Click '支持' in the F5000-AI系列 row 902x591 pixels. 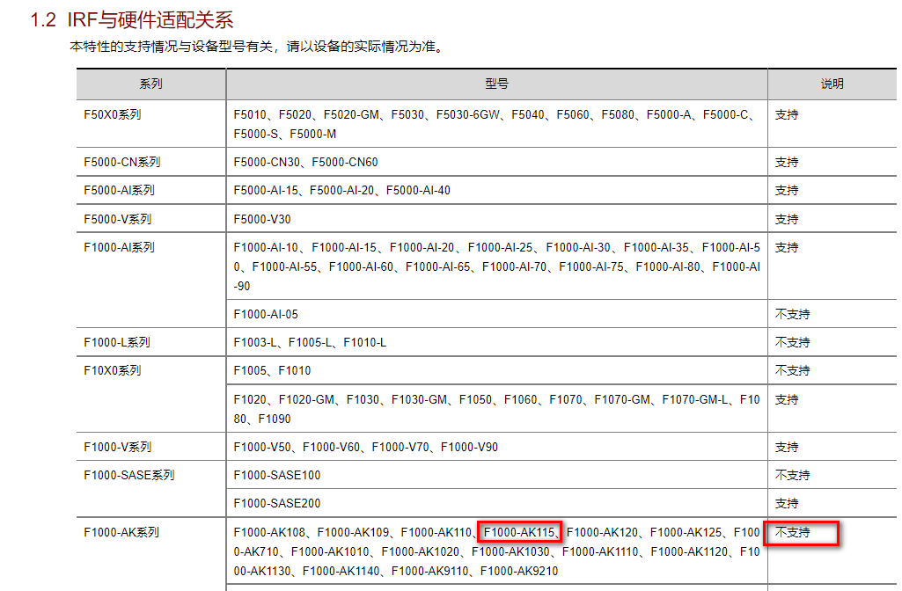(x=787, y=190)
